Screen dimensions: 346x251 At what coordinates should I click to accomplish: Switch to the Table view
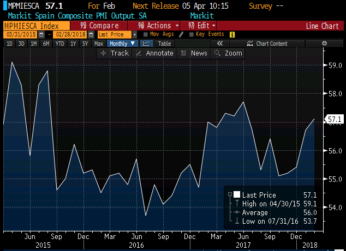[164, 44]
